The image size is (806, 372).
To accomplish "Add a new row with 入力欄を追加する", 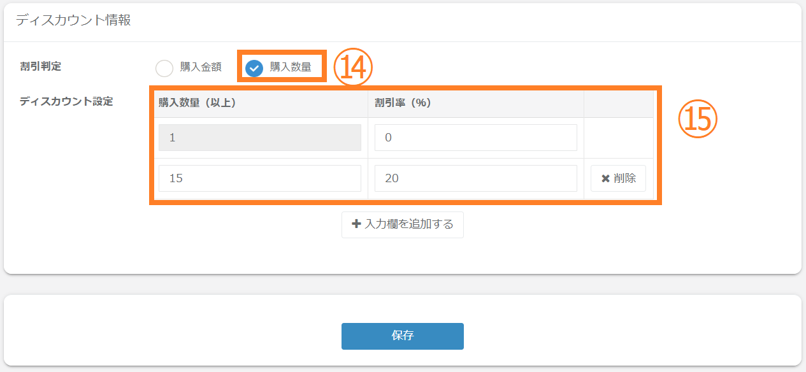I will (403, 225).
